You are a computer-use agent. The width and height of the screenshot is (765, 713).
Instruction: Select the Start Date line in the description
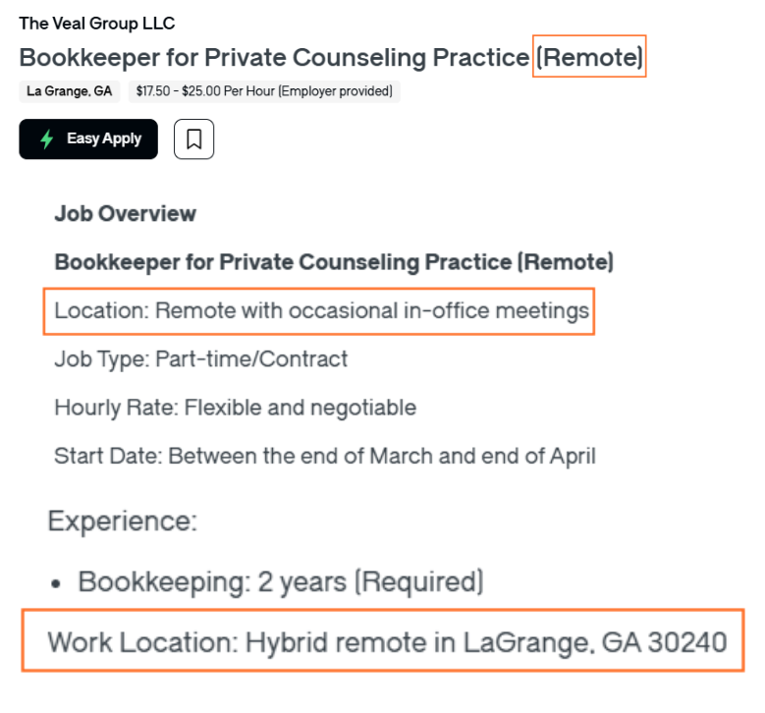click(x=324, y=456)
